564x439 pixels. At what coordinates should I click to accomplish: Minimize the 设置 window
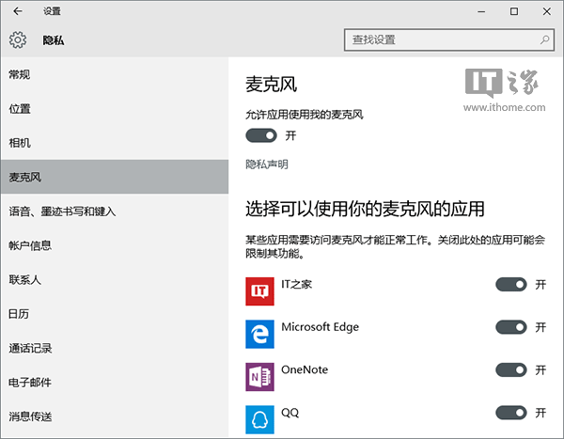[481, 11]
